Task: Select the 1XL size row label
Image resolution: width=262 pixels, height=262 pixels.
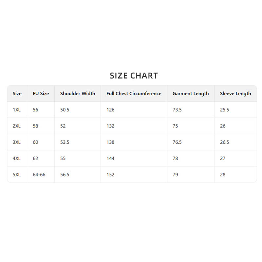Action: click(x=17, y=110)
